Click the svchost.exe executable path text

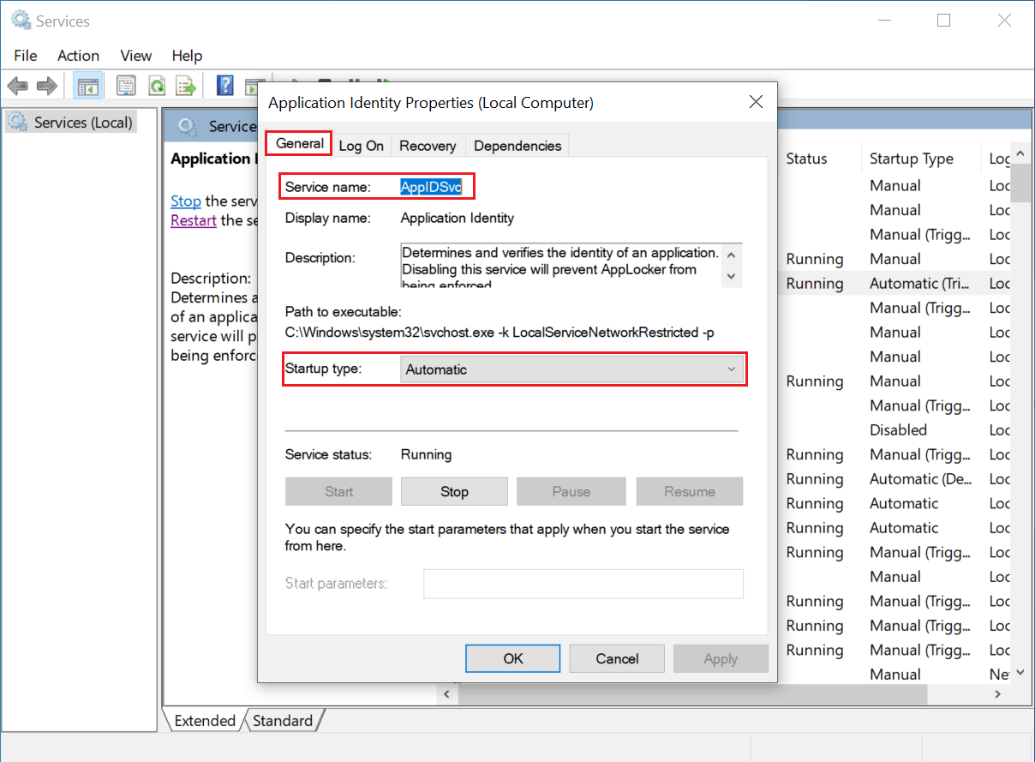(500, 332)
